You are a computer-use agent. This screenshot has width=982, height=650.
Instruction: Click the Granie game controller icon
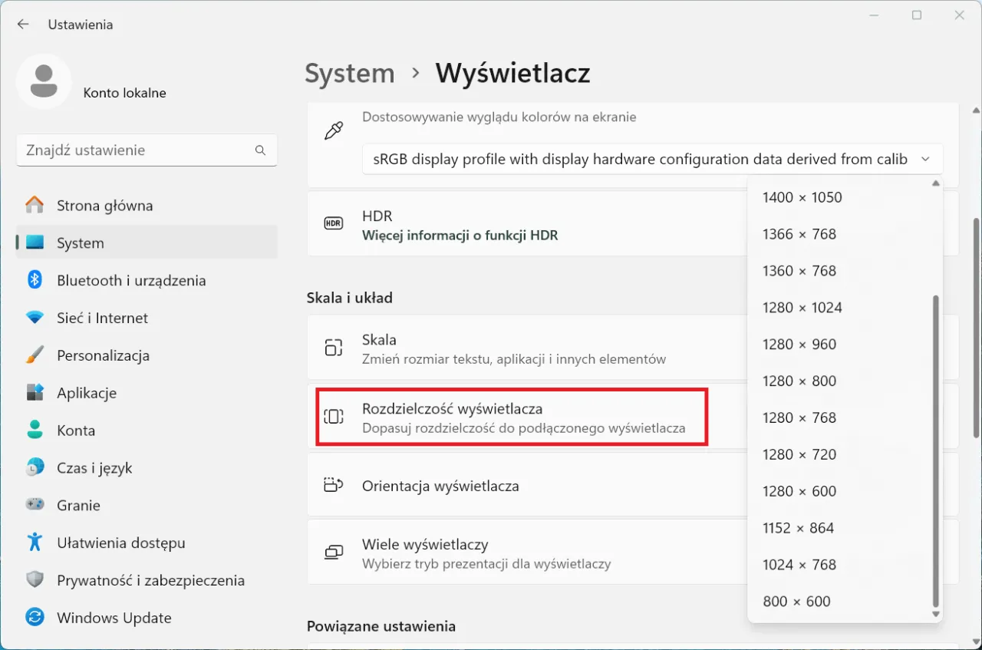coord(35,505)
